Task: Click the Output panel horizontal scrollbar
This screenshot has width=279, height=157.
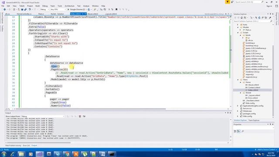Action: [39, 143]
